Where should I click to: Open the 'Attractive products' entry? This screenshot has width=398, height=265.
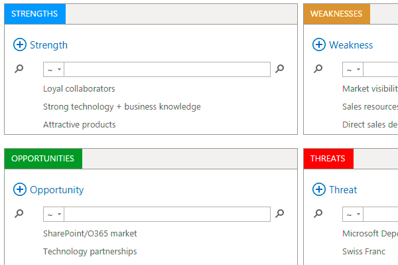pos(80,125)
